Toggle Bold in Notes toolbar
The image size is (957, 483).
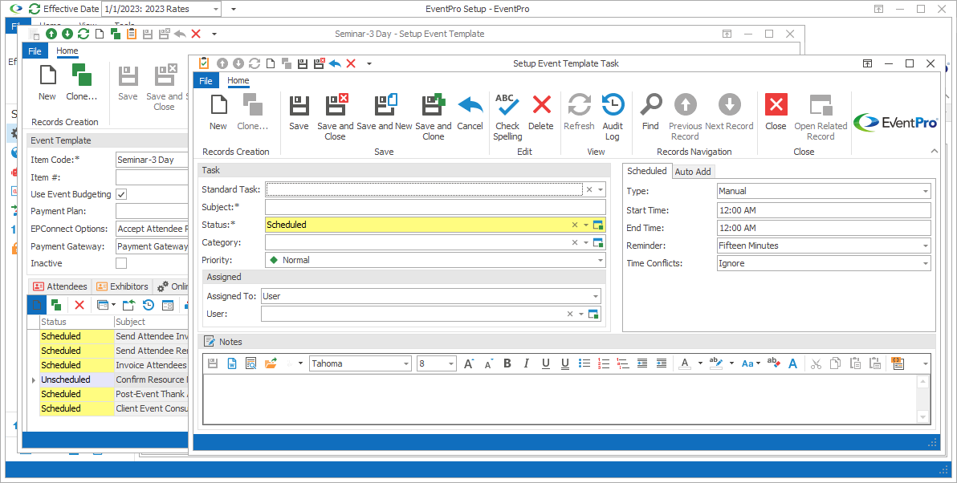pyautogui.click(x=507, y=363)
